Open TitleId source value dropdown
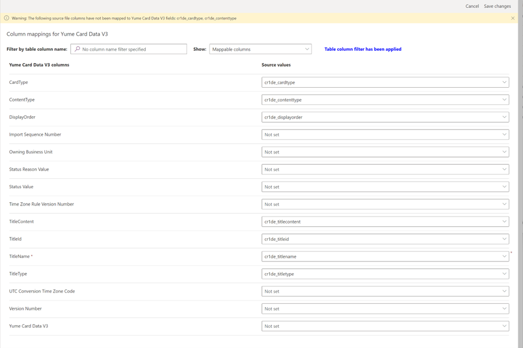The image size is (523, 348). click(385, 239)
